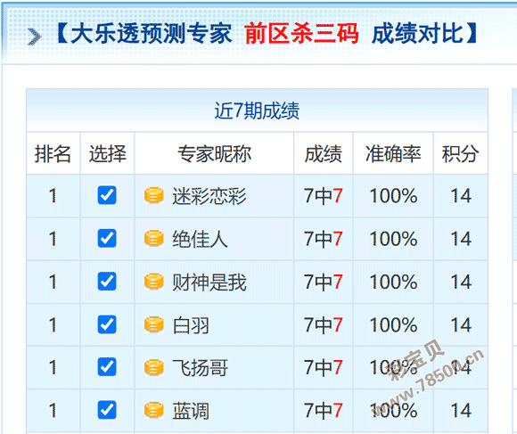Click the coin icon beside 绝佳人

point(153,238)
